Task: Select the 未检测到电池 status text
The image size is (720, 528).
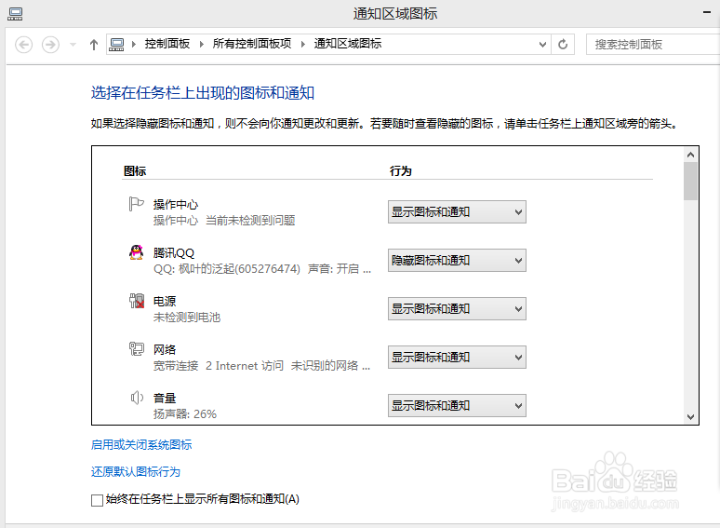Action: click(187, 318)
